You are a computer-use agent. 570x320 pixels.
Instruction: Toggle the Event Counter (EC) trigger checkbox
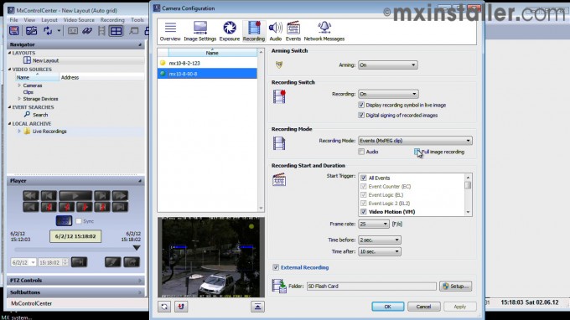(x=364, y=186)
